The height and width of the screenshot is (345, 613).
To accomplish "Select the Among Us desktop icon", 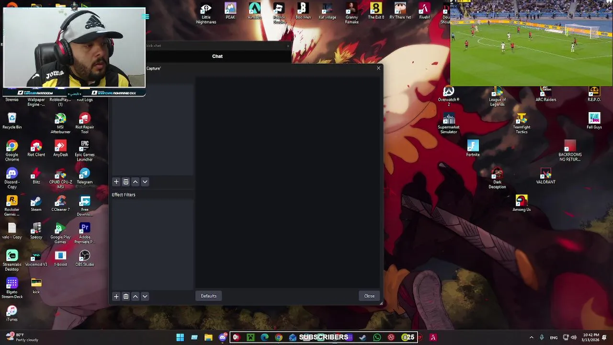I will click(x=522, y=203).
